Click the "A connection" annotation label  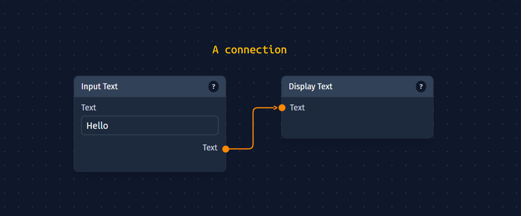coord(250,50)
